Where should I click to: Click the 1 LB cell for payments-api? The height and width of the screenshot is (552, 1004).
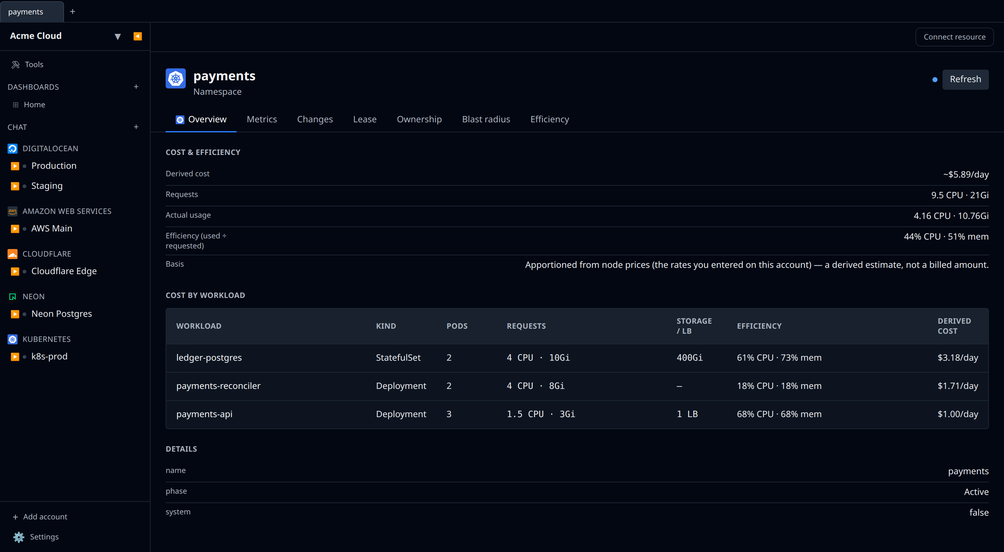tap(687, 414)
